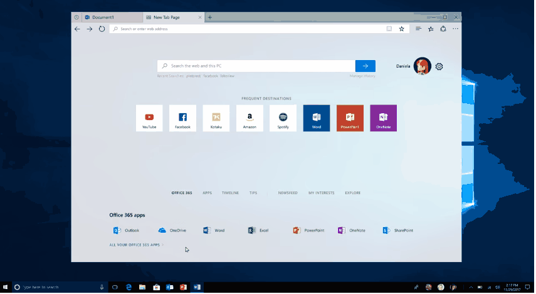Open the Spotify destination tile
The image size is (536, 294).
pyautogui.click(x=283, y=118)
